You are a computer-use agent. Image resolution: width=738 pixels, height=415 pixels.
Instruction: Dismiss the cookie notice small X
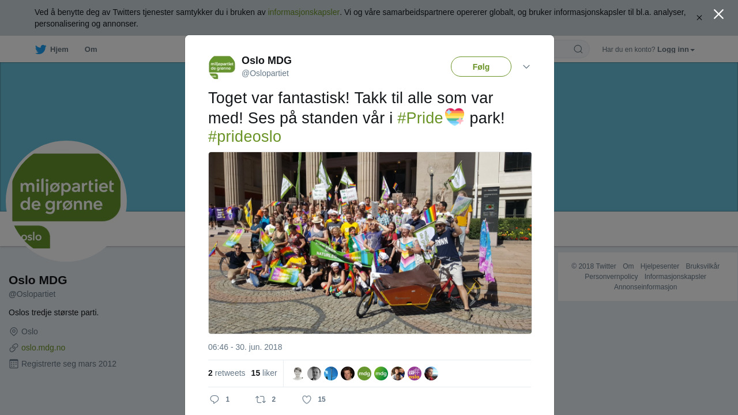(699, 18)
